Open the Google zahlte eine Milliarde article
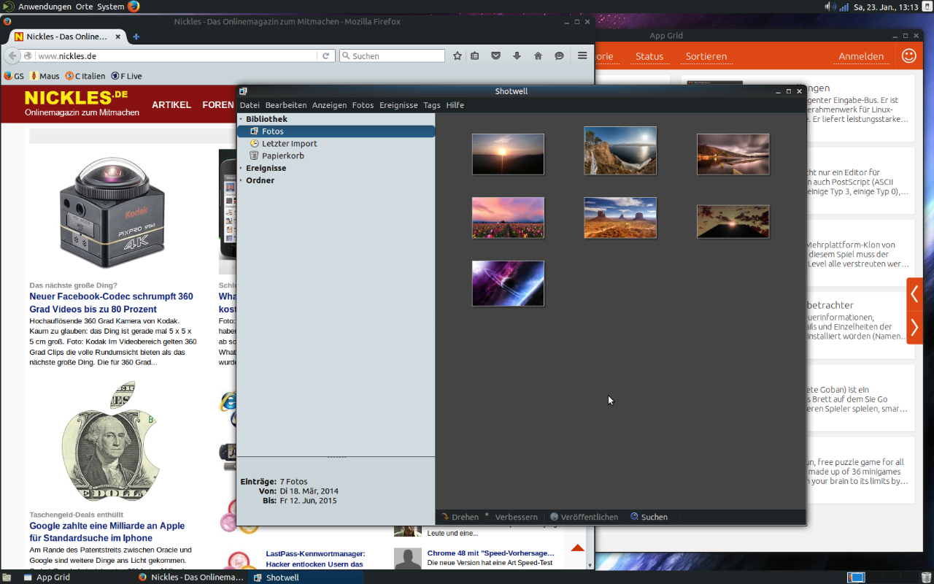The height and width of the screenshot is (584, 934). pos(107,532)
